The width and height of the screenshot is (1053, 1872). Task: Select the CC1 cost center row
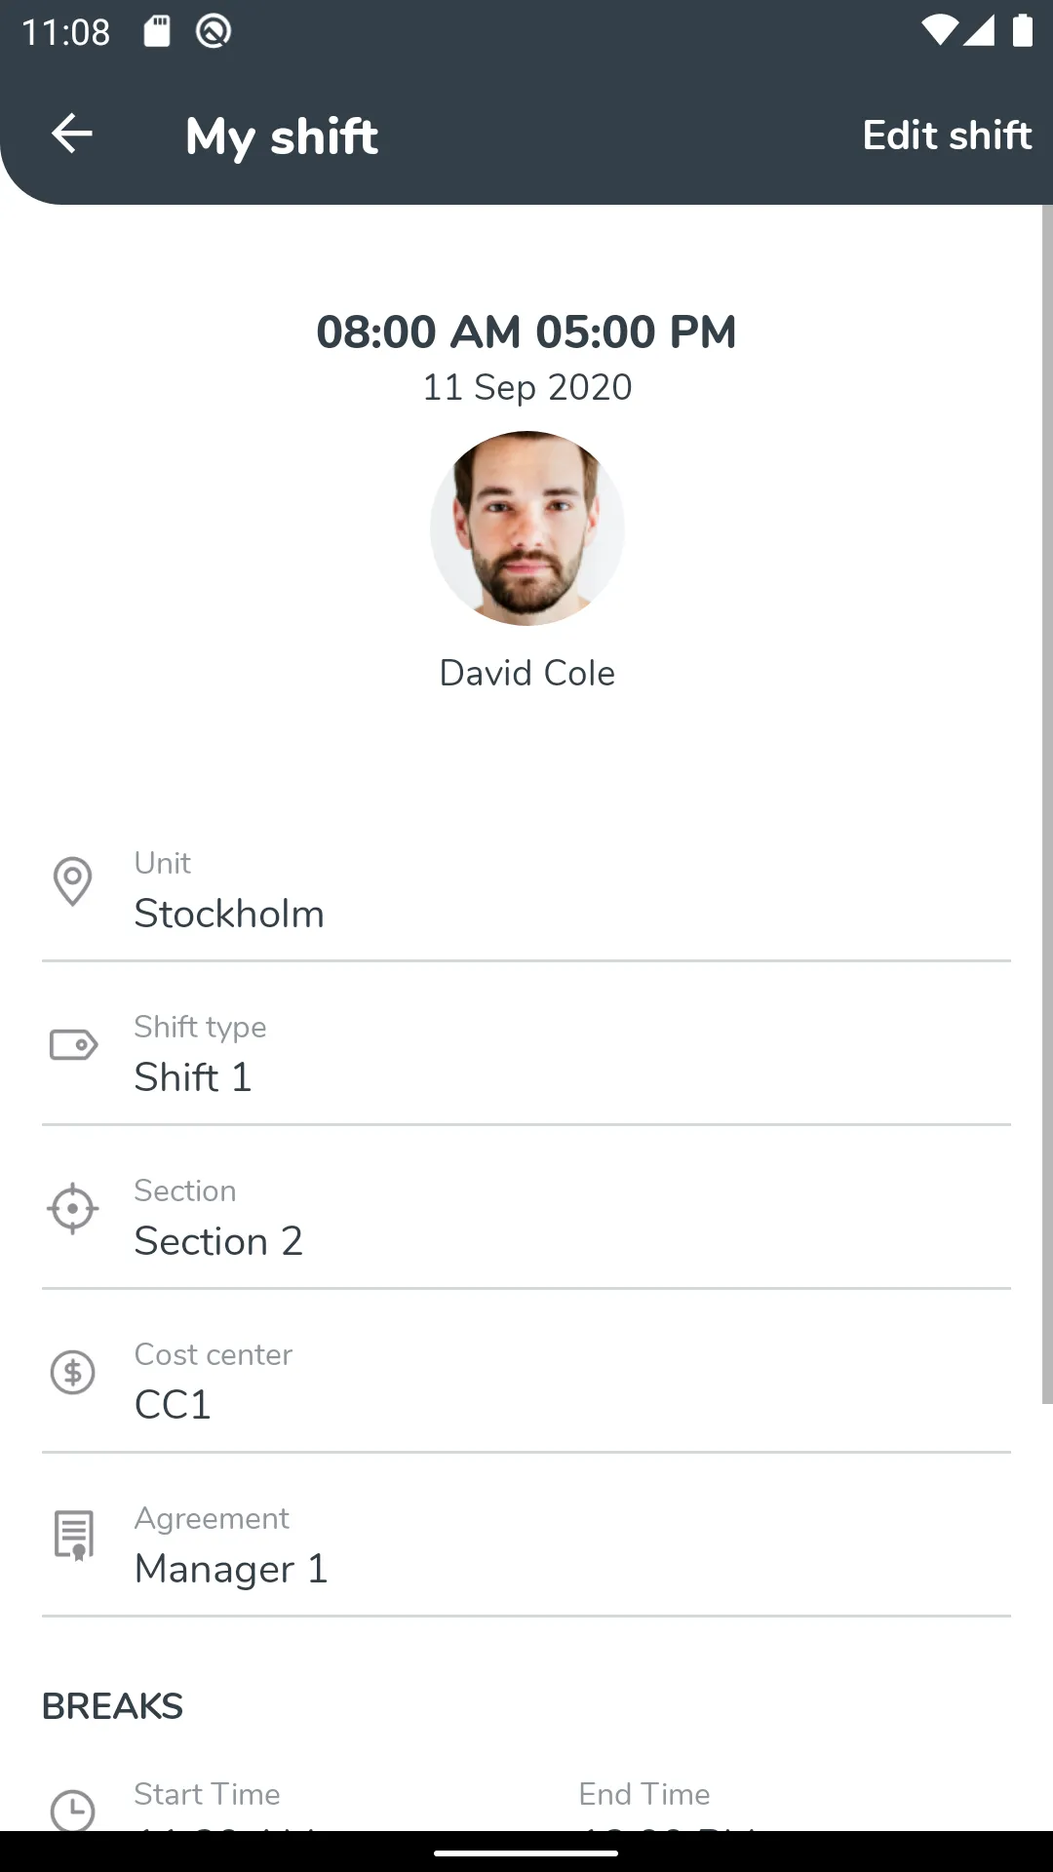(x=526, y=1381)
